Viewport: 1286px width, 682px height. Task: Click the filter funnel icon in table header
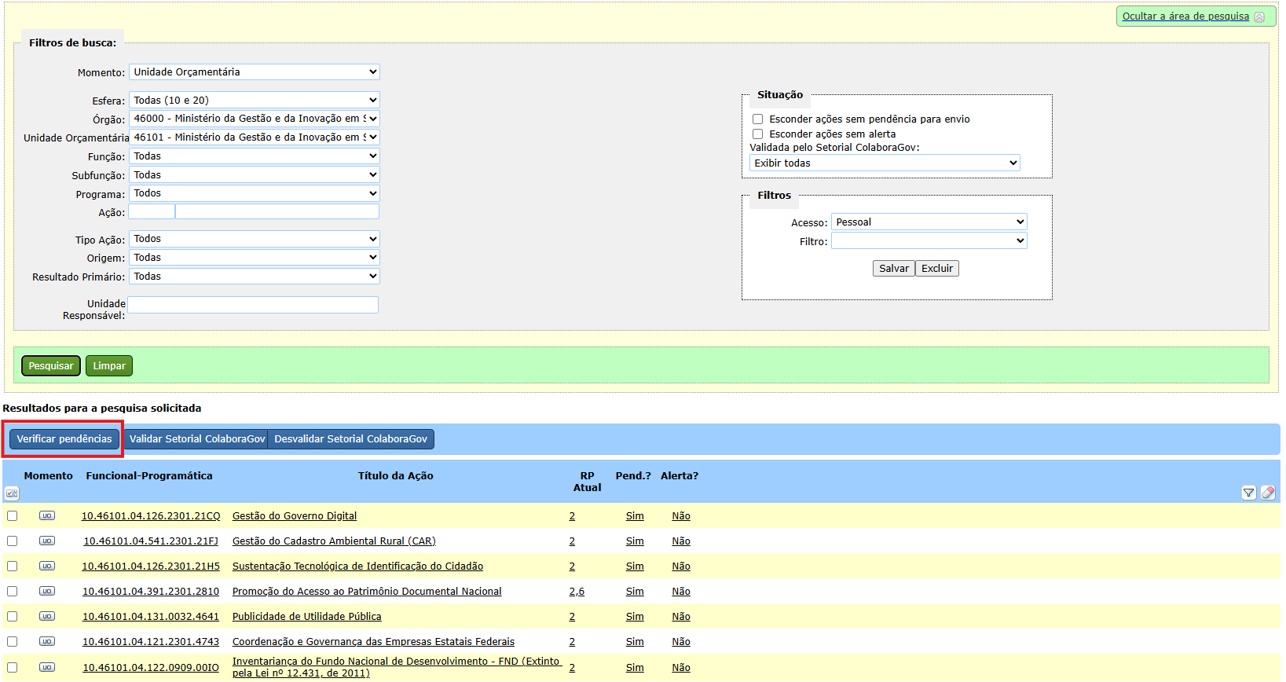pos(1248,493)
